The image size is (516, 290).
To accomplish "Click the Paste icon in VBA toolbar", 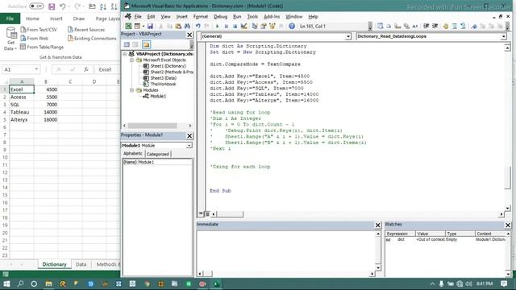I will 178,27.
